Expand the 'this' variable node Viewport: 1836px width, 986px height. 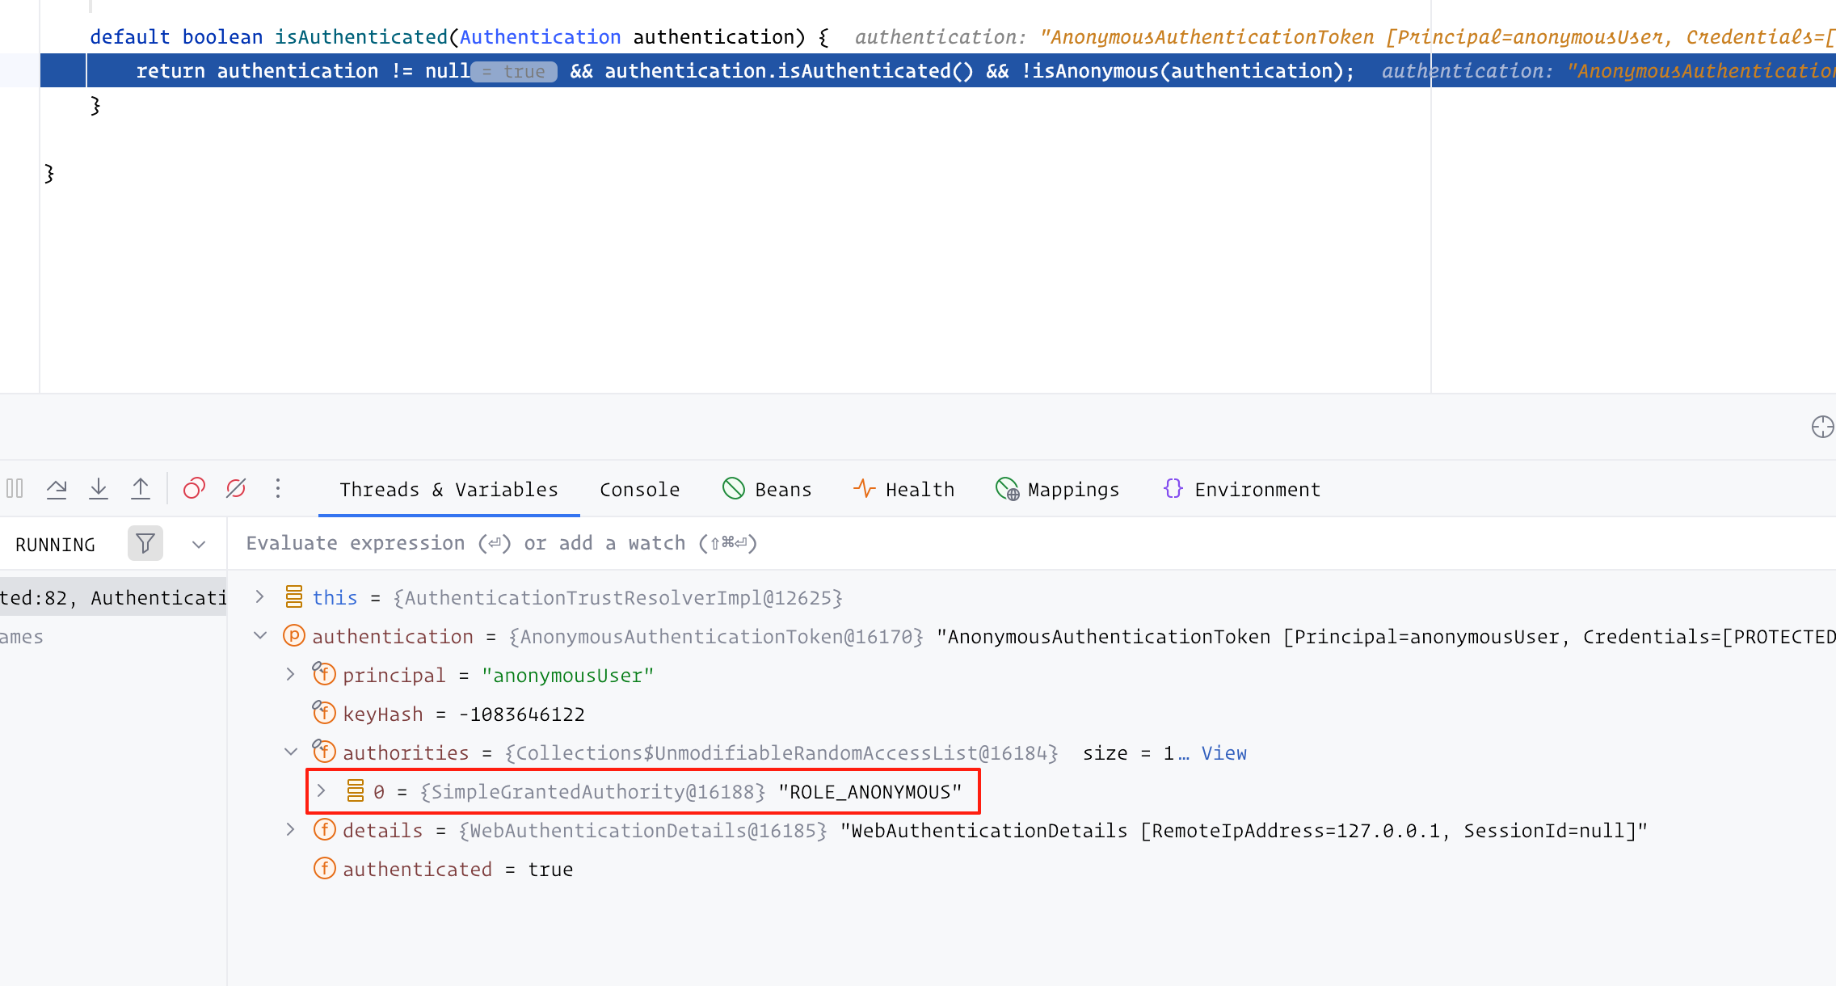pyautogui.click(x=259, y=597)
